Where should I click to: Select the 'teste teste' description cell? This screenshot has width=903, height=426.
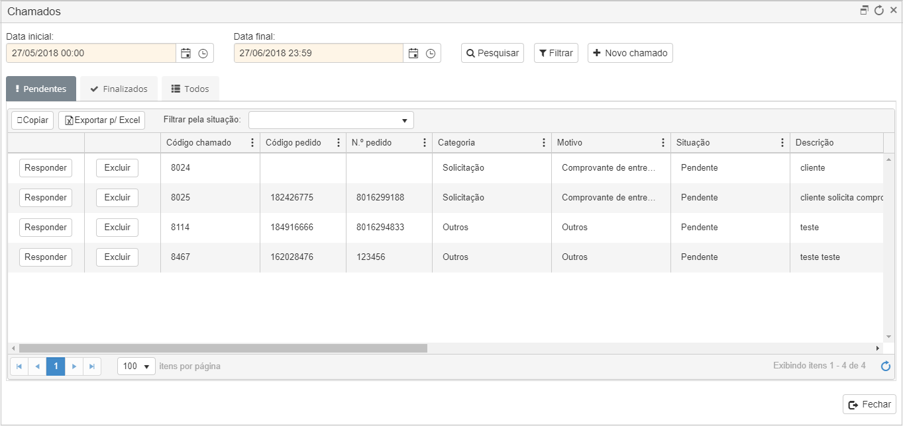pyautogui.click(x=837, y=257)
